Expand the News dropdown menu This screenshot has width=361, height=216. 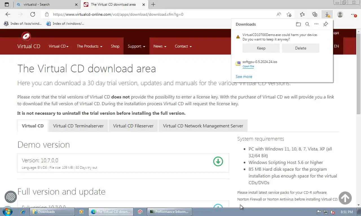[x=160, y=46]
